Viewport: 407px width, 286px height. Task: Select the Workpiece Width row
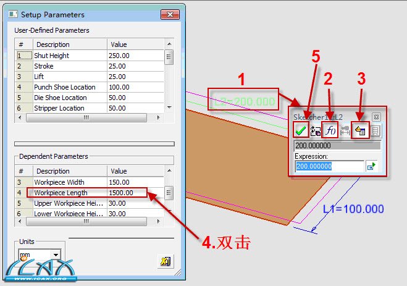coord(90,182)
